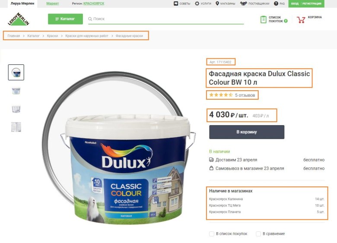
Task: Click the Поиск search field
Action: pos(166,19)
